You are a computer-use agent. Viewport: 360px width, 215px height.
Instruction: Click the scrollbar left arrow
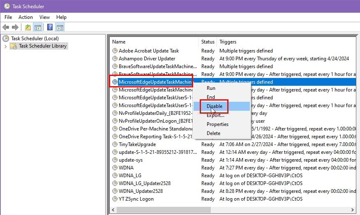pyautogui.click(x=113, y=210)
